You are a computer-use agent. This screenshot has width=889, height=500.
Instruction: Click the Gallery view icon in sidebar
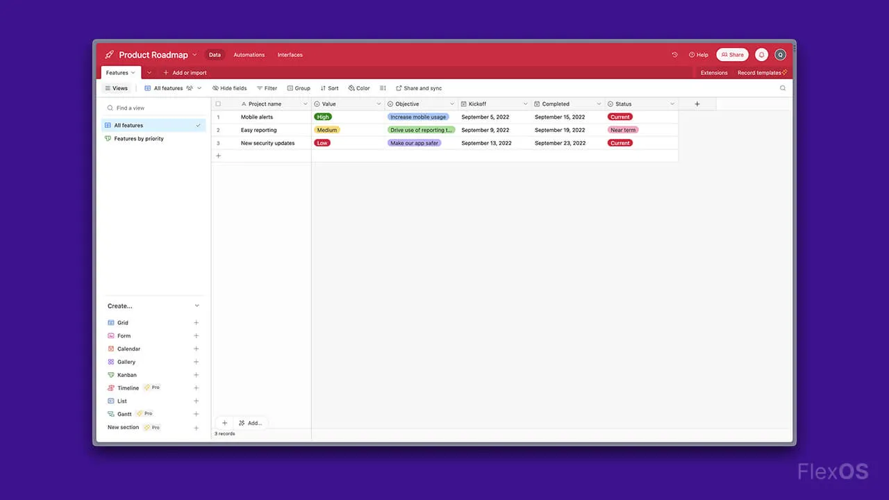click(112, 362)
